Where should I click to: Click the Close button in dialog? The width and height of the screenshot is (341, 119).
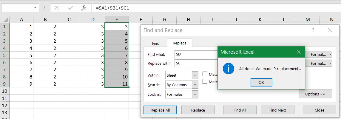coord(319,110)
